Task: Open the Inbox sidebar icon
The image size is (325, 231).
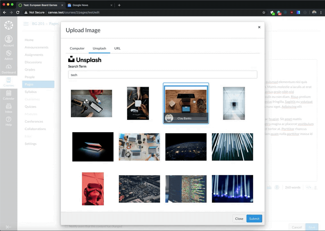Action: 9,106
